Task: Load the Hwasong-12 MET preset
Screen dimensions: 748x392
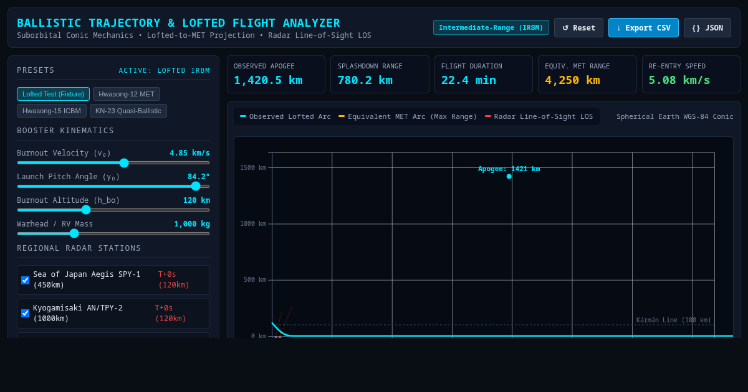Action: (127, 94)
